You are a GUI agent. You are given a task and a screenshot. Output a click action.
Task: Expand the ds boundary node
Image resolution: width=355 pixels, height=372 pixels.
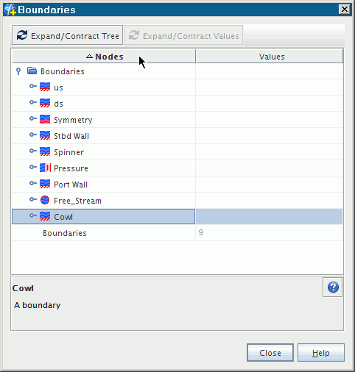33,102
